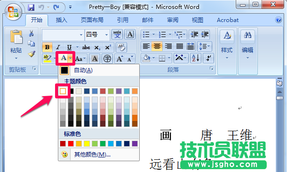Select the Format Painter brush

(32, 54)
